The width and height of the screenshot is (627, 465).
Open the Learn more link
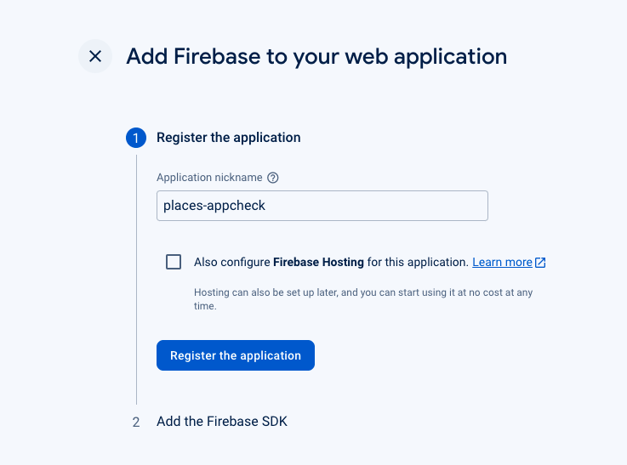click(x=502, y=262)
